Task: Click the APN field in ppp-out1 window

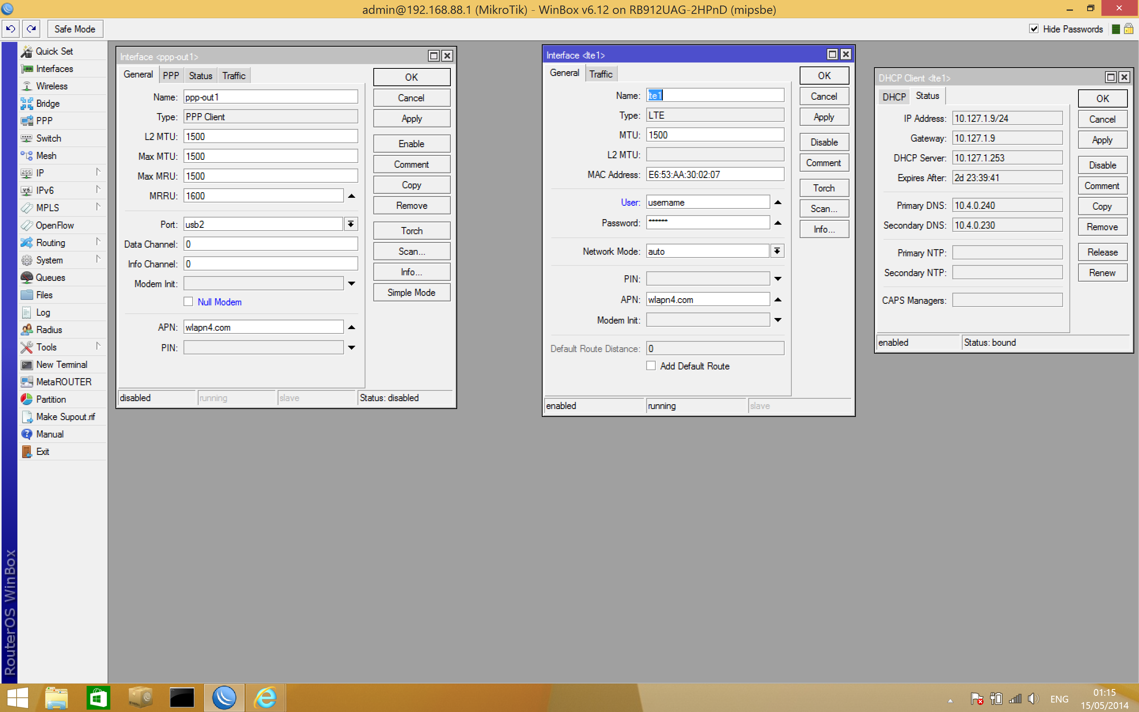Action: (x=263, y=327)
